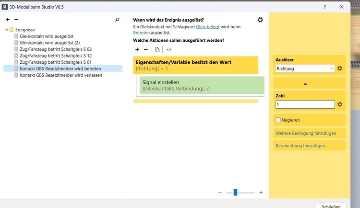Viewport: 360px width, 208px height.
Task: Open gear next to Zahl input field
Action: (x=340, y=104)
